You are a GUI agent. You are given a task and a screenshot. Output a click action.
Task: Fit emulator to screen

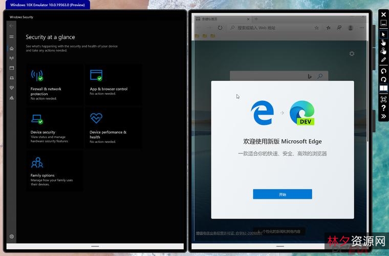[x=383, y=99]
